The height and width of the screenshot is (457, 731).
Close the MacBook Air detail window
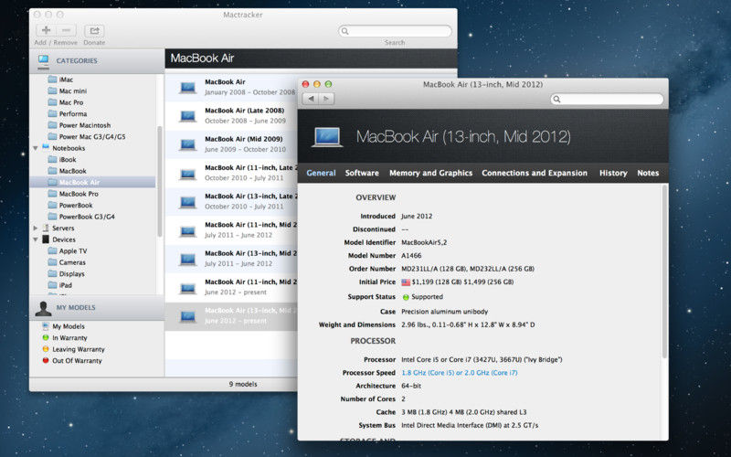click(305, 84)
